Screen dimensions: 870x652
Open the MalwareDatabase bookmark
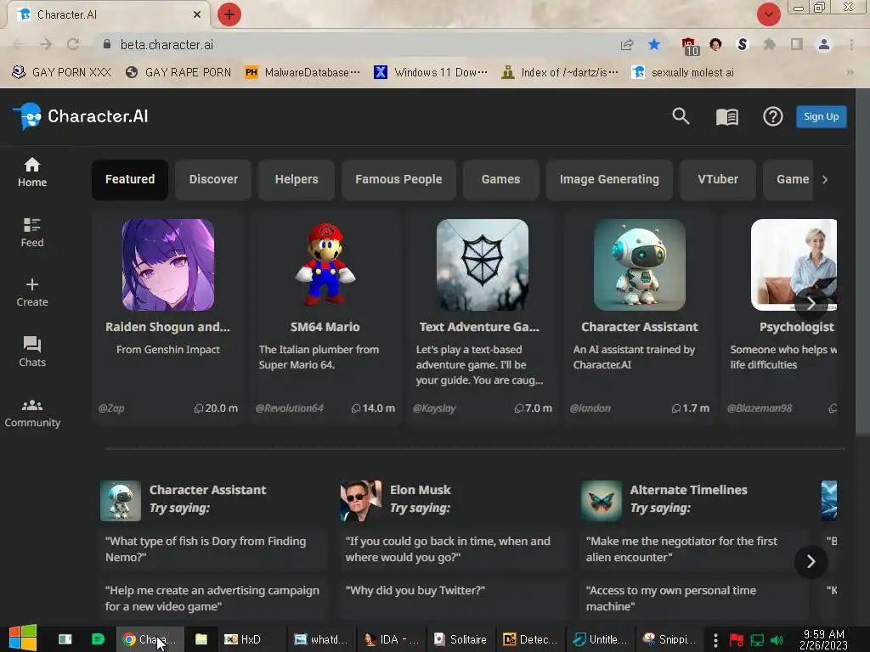pos(303,72)
